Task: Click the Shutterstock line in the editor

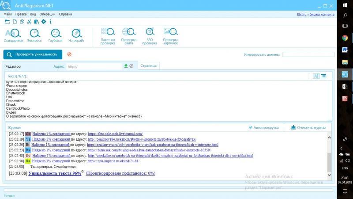Action: 15,93
